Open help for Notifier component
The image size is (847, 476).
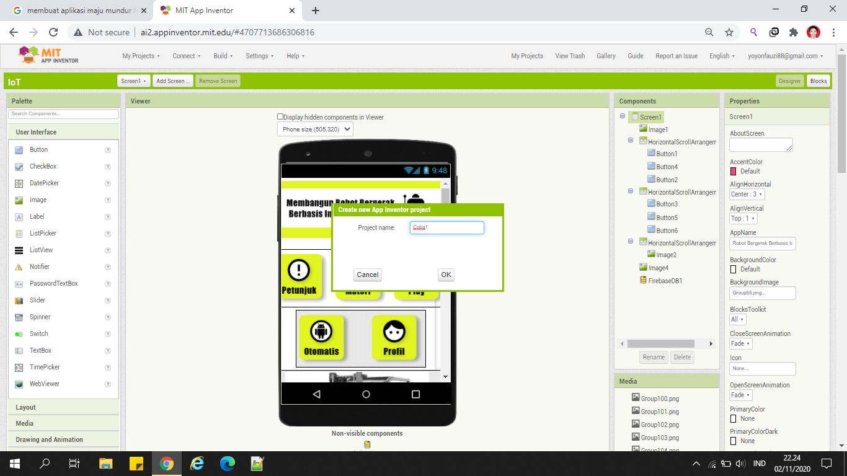[x=108, y=267]
